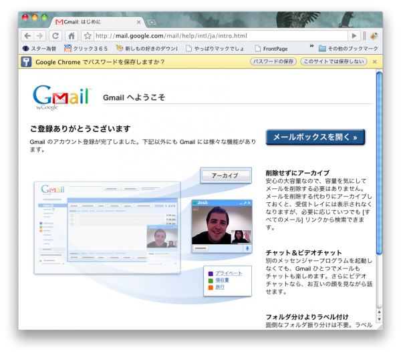Click the Gmail へようこそ heading
401x355 pixels.
click(134, 97)
